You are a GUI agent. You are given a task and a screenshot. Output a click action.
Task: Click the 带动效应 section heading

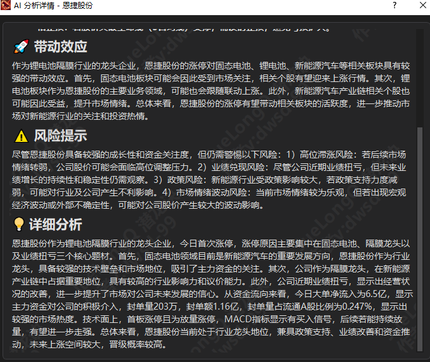pyautogui.click(x=61, y=46)
